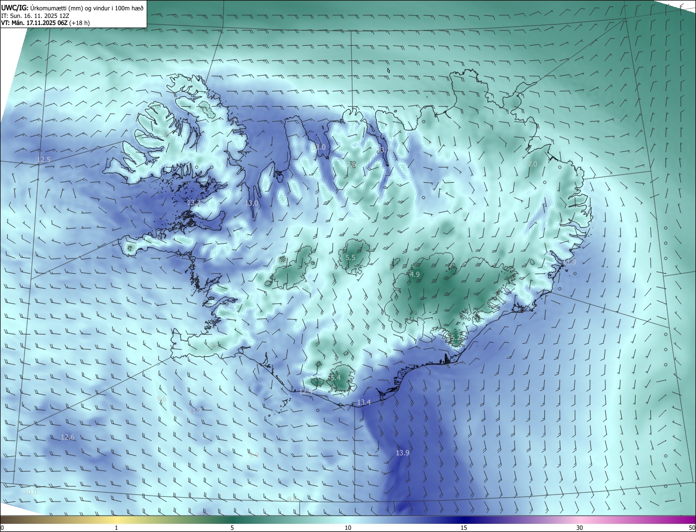Click the 30 tick label on color scale
The image size is (696, 532).
(580, 528)
